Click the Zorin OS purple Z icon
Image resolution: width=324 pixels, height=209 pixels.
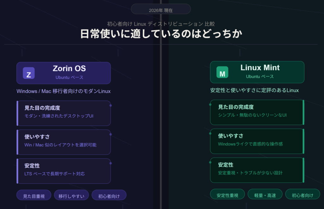click(28, 73)
